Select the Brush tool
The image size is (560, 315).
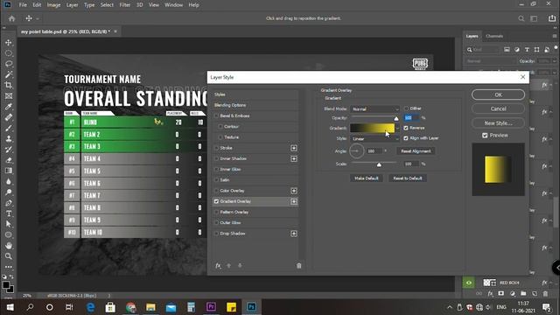point(9,128)
